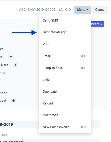Click the printer icon beside the invoice number
Viewport: 111px width, 142px height.
(61, 10)
